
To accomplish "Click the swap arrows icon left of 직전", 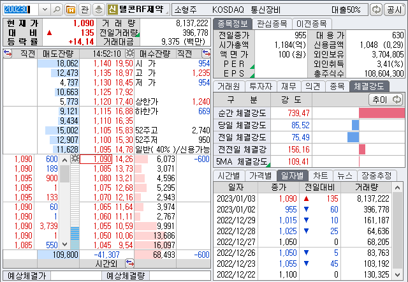I will pyautogui.click(x=8, y=54).
